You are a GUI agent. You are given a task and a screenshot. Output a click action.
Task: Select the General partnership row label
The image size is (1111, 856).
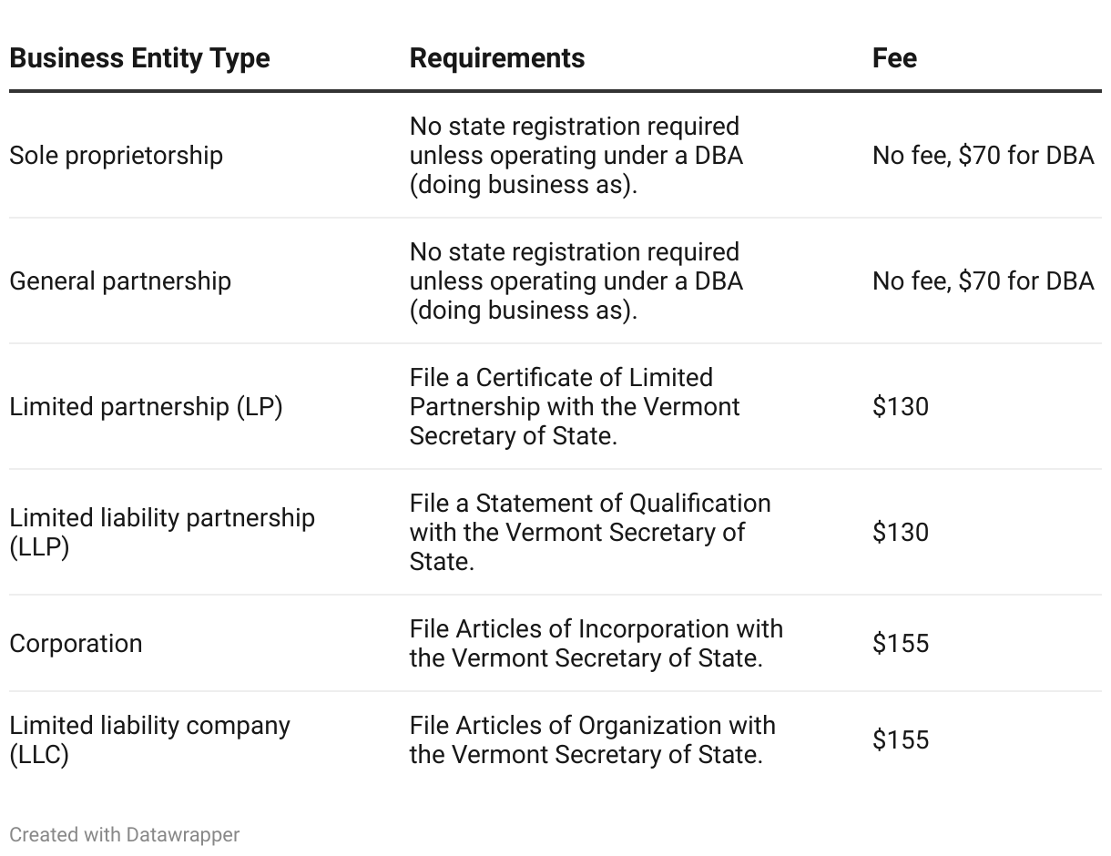point(120,280)
